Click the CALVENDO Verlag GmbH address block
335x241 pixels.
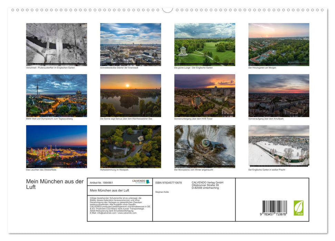[207, 185]
